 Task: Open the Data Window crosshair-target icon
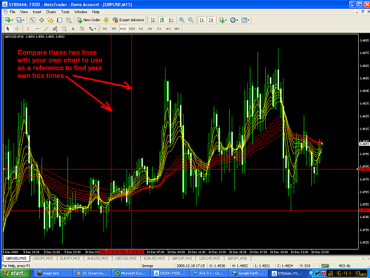(41, 20)
